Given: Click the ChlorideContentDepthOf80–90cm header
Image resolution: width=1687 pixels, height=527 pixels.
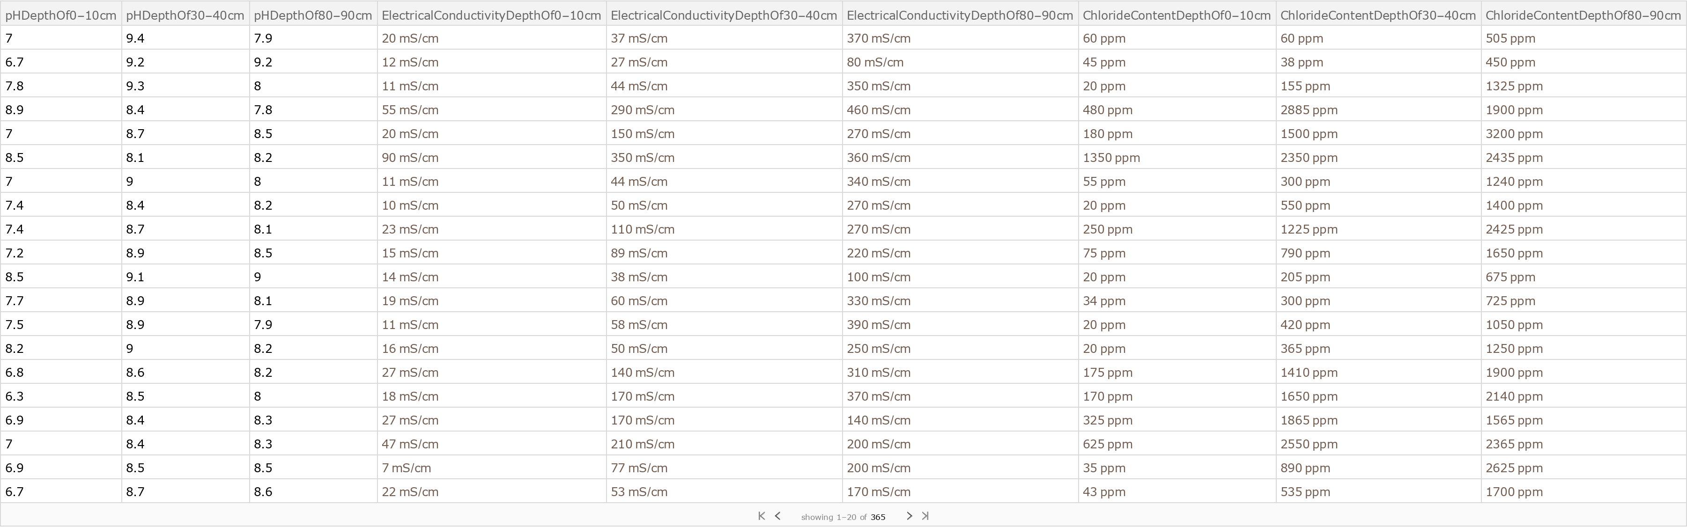Looking at the screenshot, I should pyautogui.click(x=1583, y=15).
